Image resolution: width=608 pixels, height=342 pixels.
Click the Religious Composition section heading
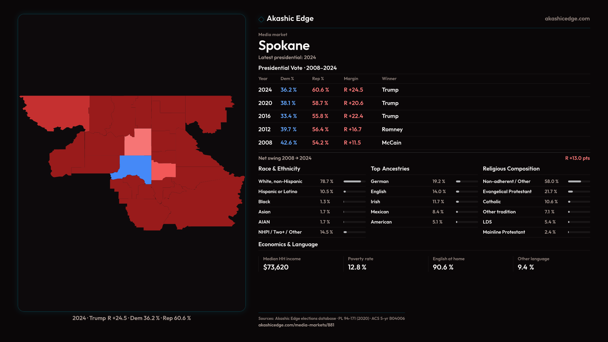511,169
